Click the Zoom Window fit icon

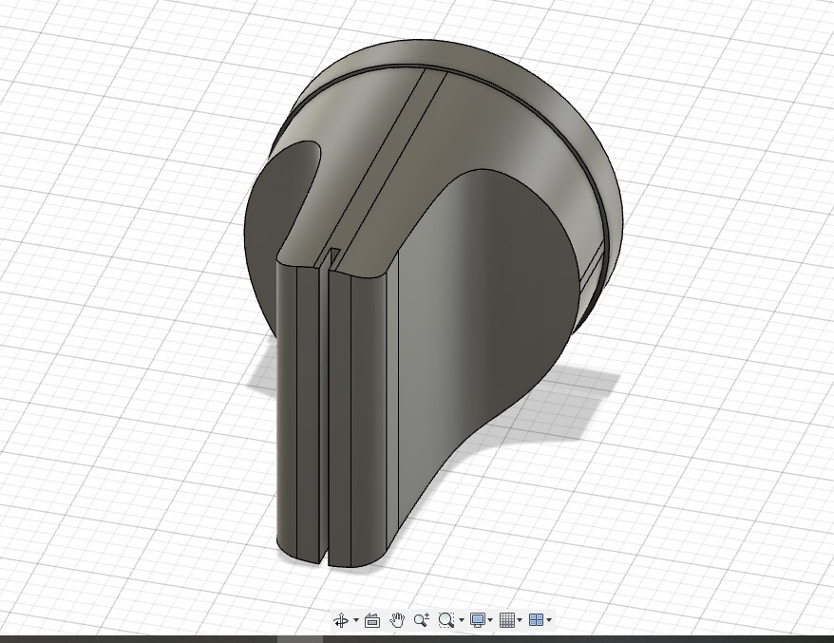pyautogui.click(x=445, y=620)
